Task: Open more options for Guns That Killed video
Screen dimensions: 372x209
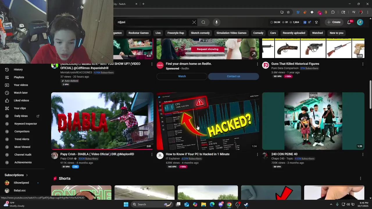Action: pos(363,64)
